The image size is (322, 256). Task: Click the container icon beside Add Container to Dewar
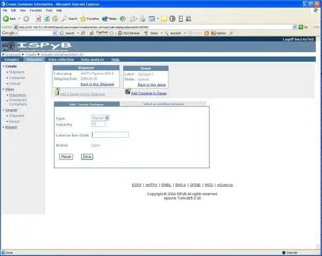tap(128, 91)
